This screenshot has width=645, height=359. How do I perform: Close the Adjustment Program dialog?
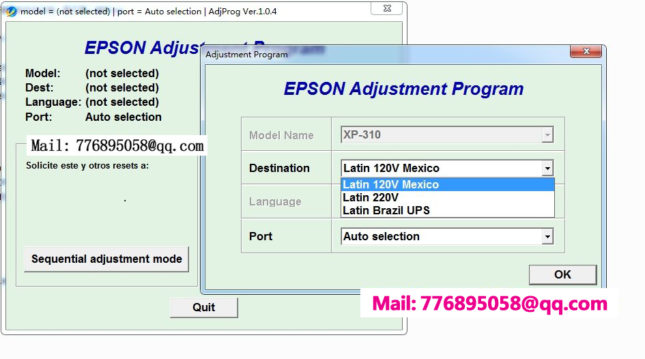click(x=586, y=51)
